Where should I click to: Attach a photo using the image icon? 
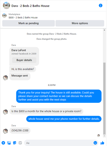point(9,143)
